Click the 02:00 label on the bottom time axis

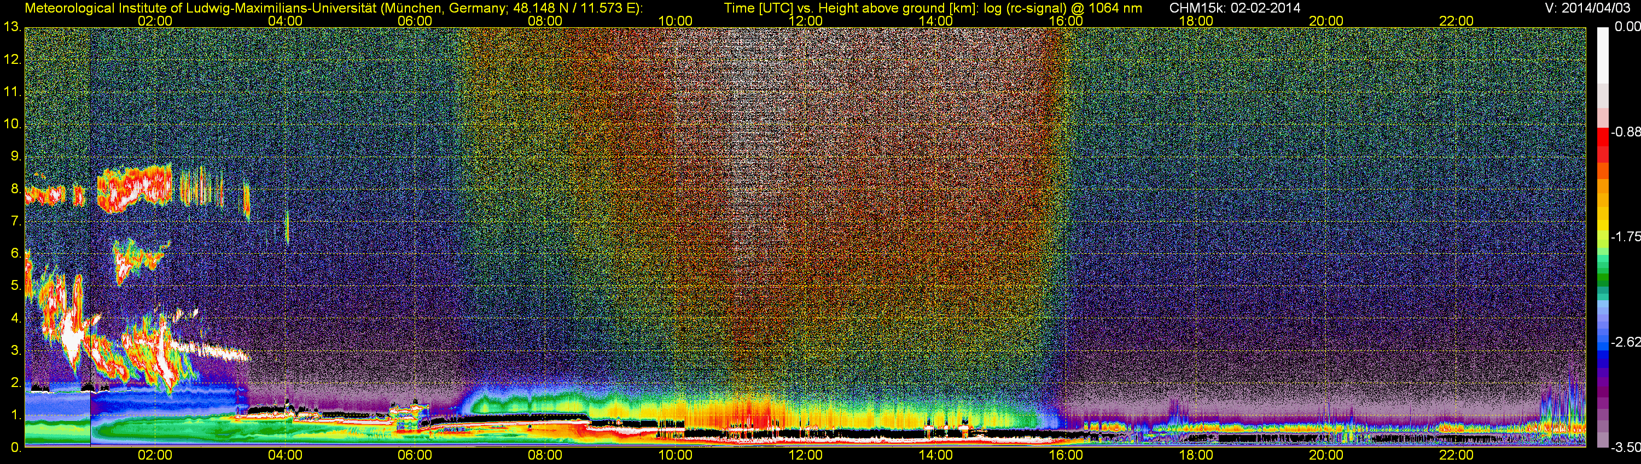pos(155,455)
